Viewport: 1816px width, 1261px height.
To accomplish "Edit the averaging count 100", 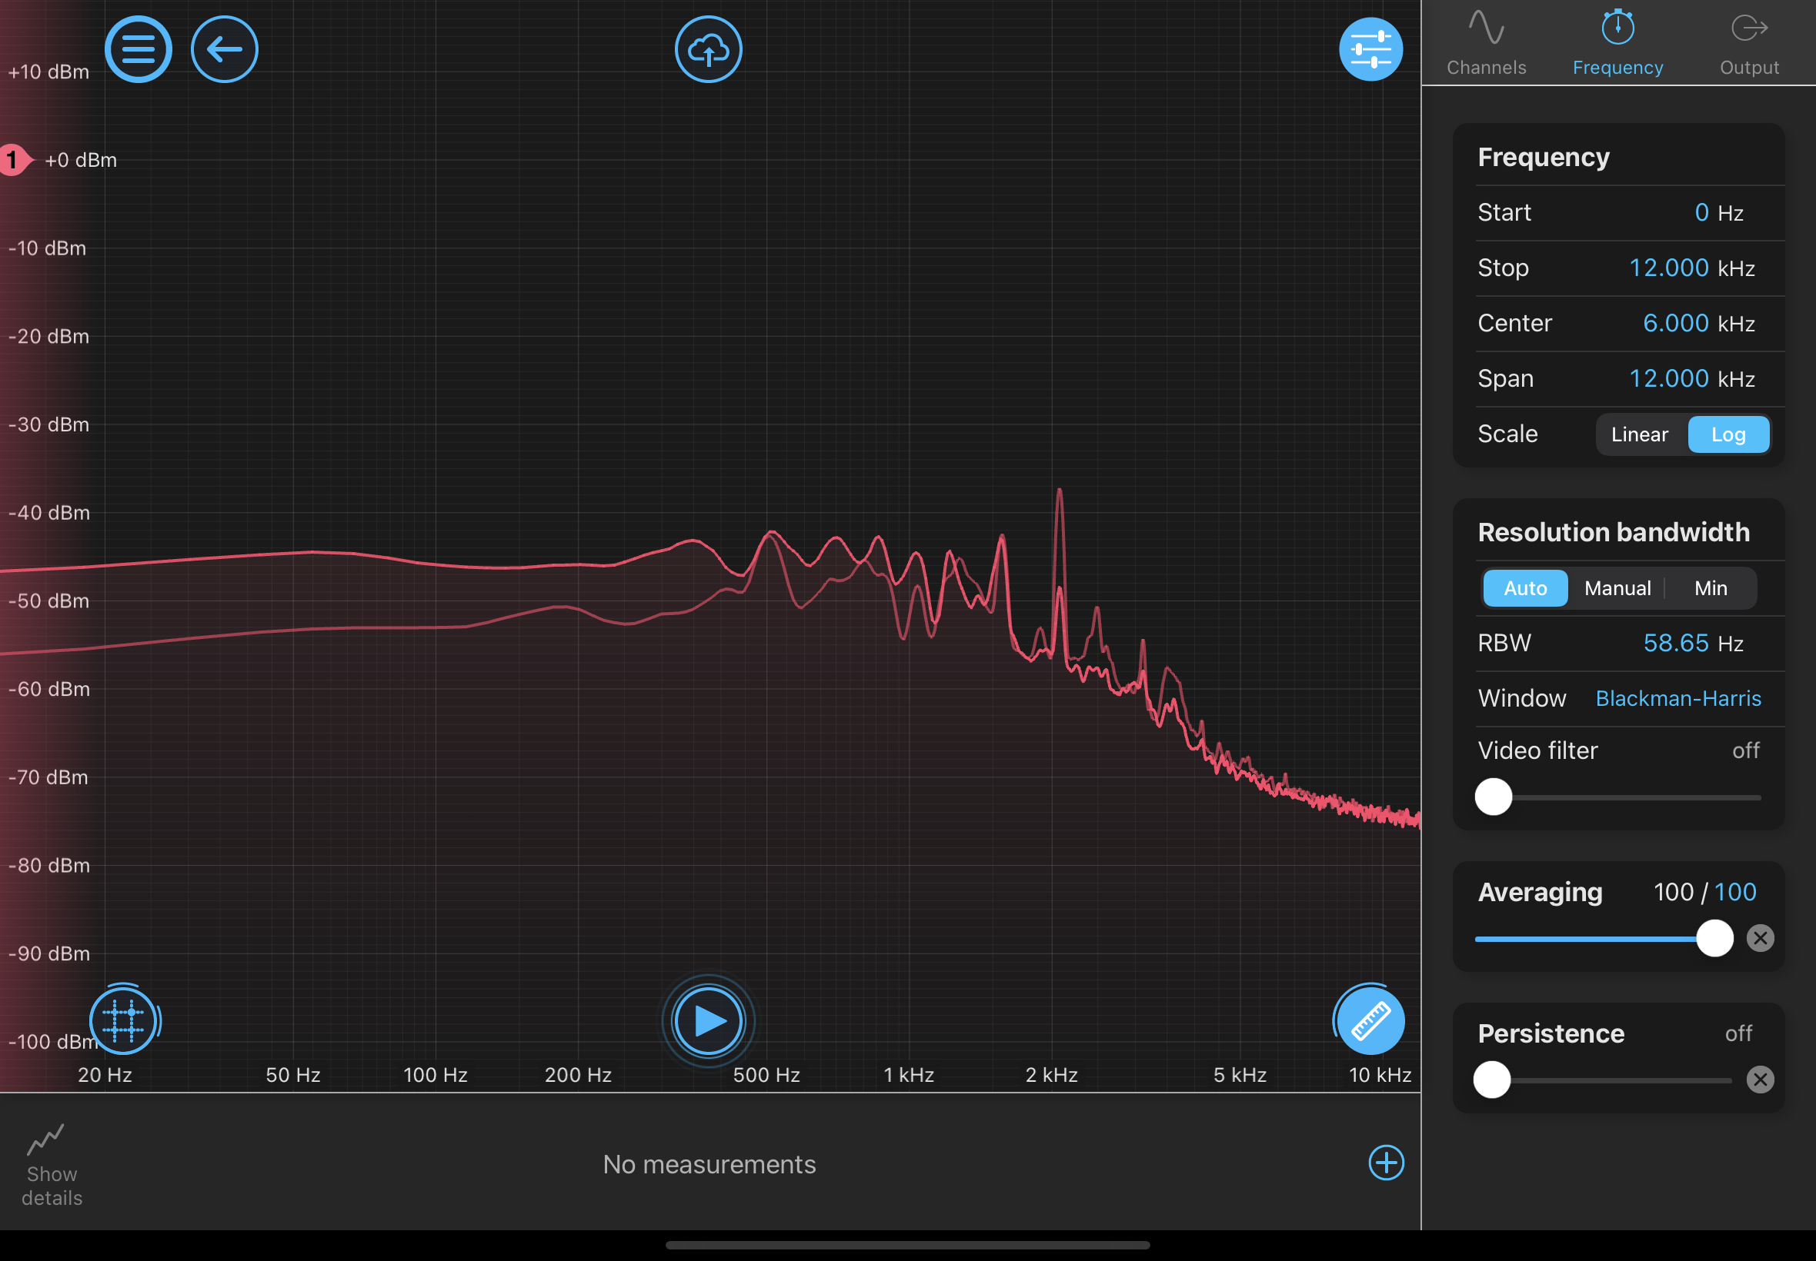I will (1735, 892).
